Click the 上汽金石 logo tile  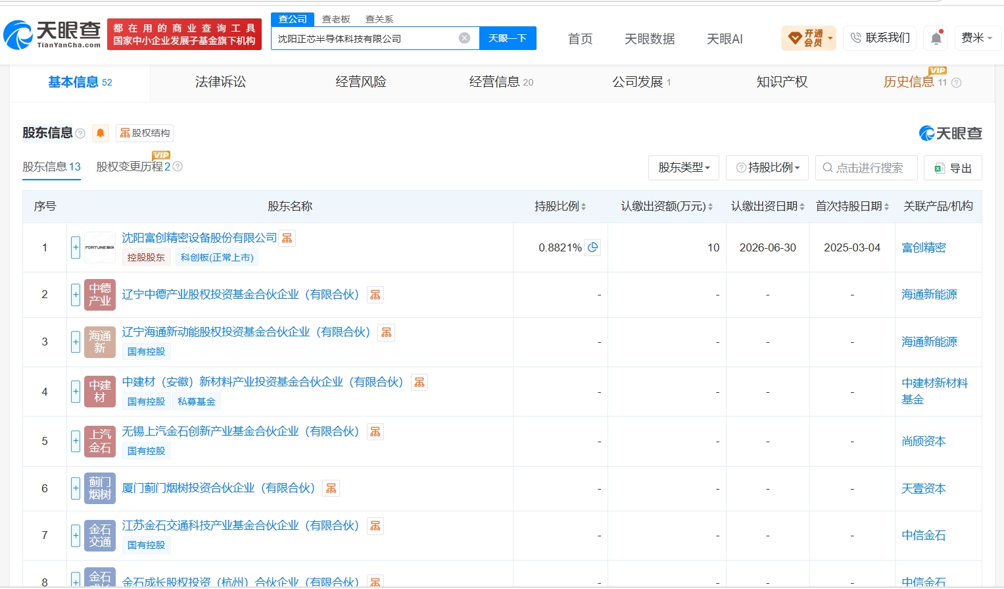coord(100,441)
